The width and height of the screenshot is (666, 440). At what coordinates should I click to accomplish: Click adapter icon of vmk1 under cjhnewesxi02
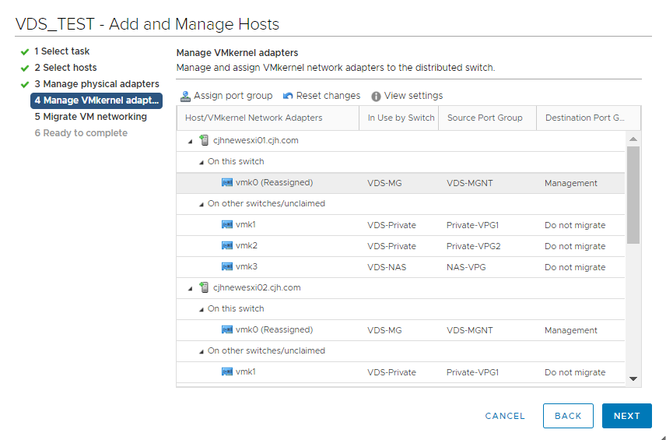[227, 371]
